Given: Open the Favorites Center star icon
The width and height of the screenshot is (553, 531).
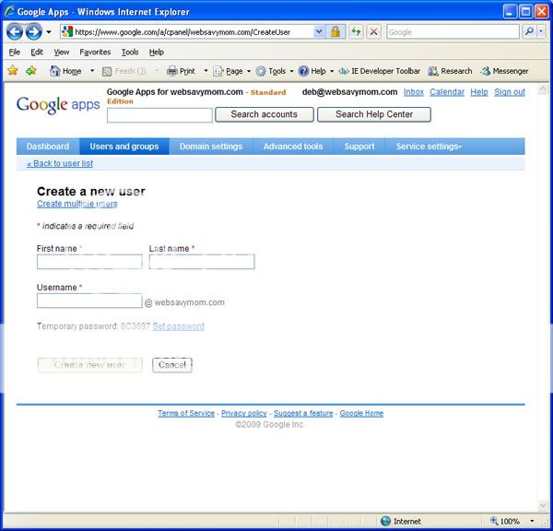Looking at the screenshot, I should pos(13,71).
